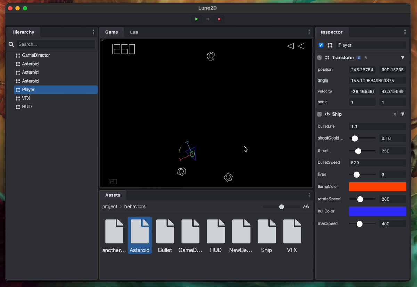Collapse the Transform section arrow

pos(403,58)
